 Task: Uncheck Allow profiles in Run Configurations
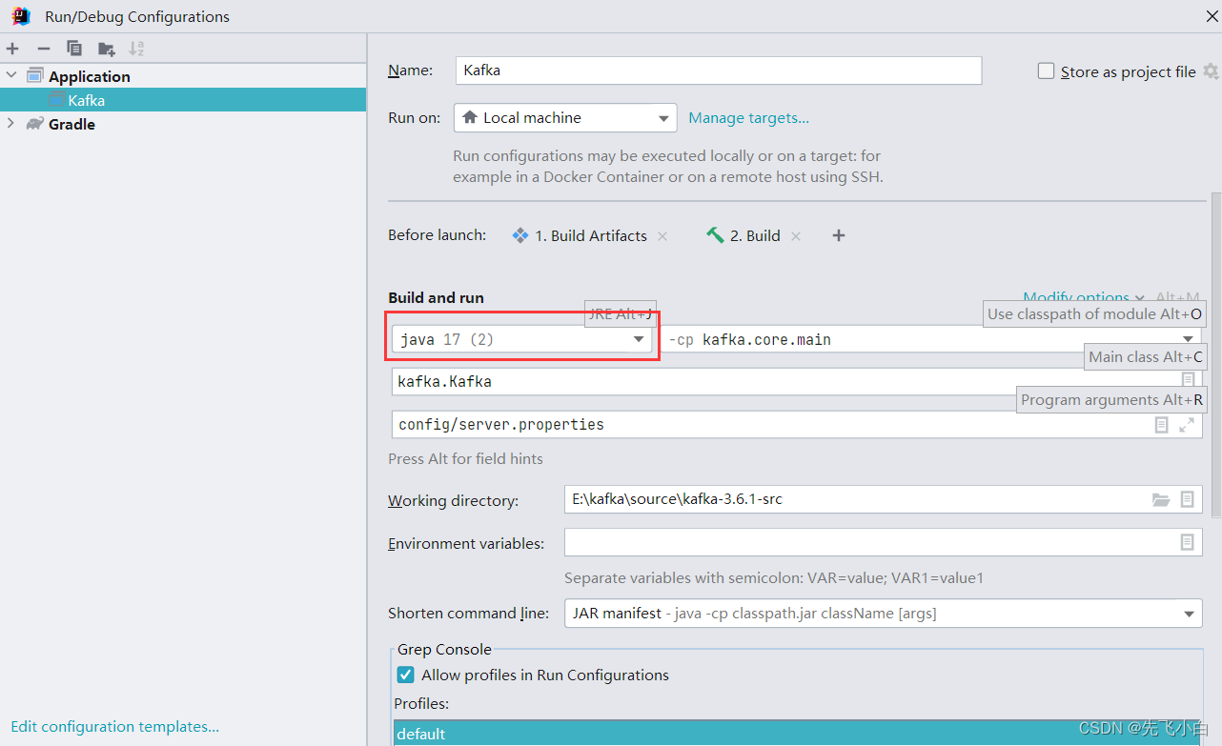(406, 675)
